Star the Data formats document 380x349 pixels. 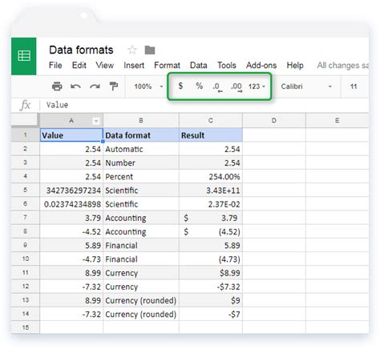(x=132, y=50)
